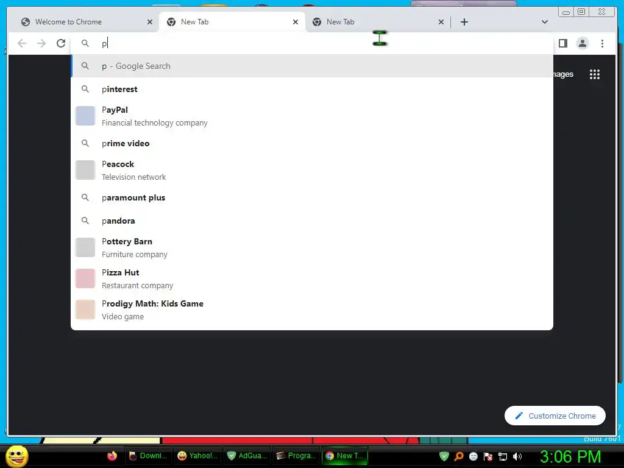This screenshot has width=624, height=468.
Task: Click the round white face tray icon
Action: click(x=473, y=456)
